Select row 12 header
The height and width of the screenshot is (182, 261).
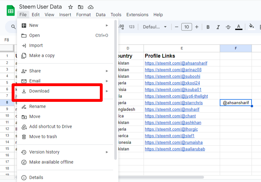7,129
